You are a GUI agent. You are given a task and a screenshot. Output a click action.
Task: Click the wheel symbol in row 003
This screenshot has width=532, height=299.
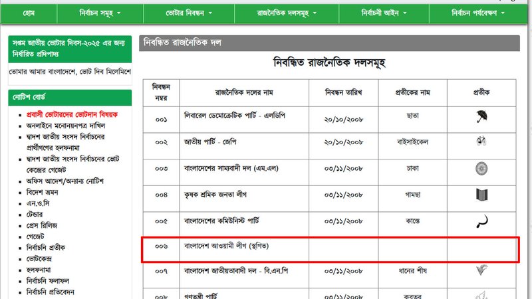[x=481, y=168]
